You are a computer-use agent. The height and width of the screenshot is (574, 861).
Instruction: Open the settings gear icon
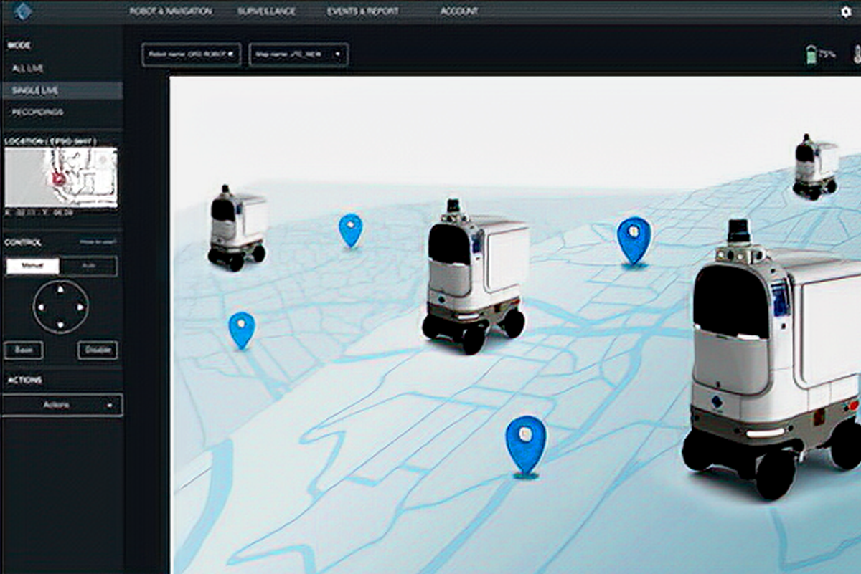[x=846, y=12]
